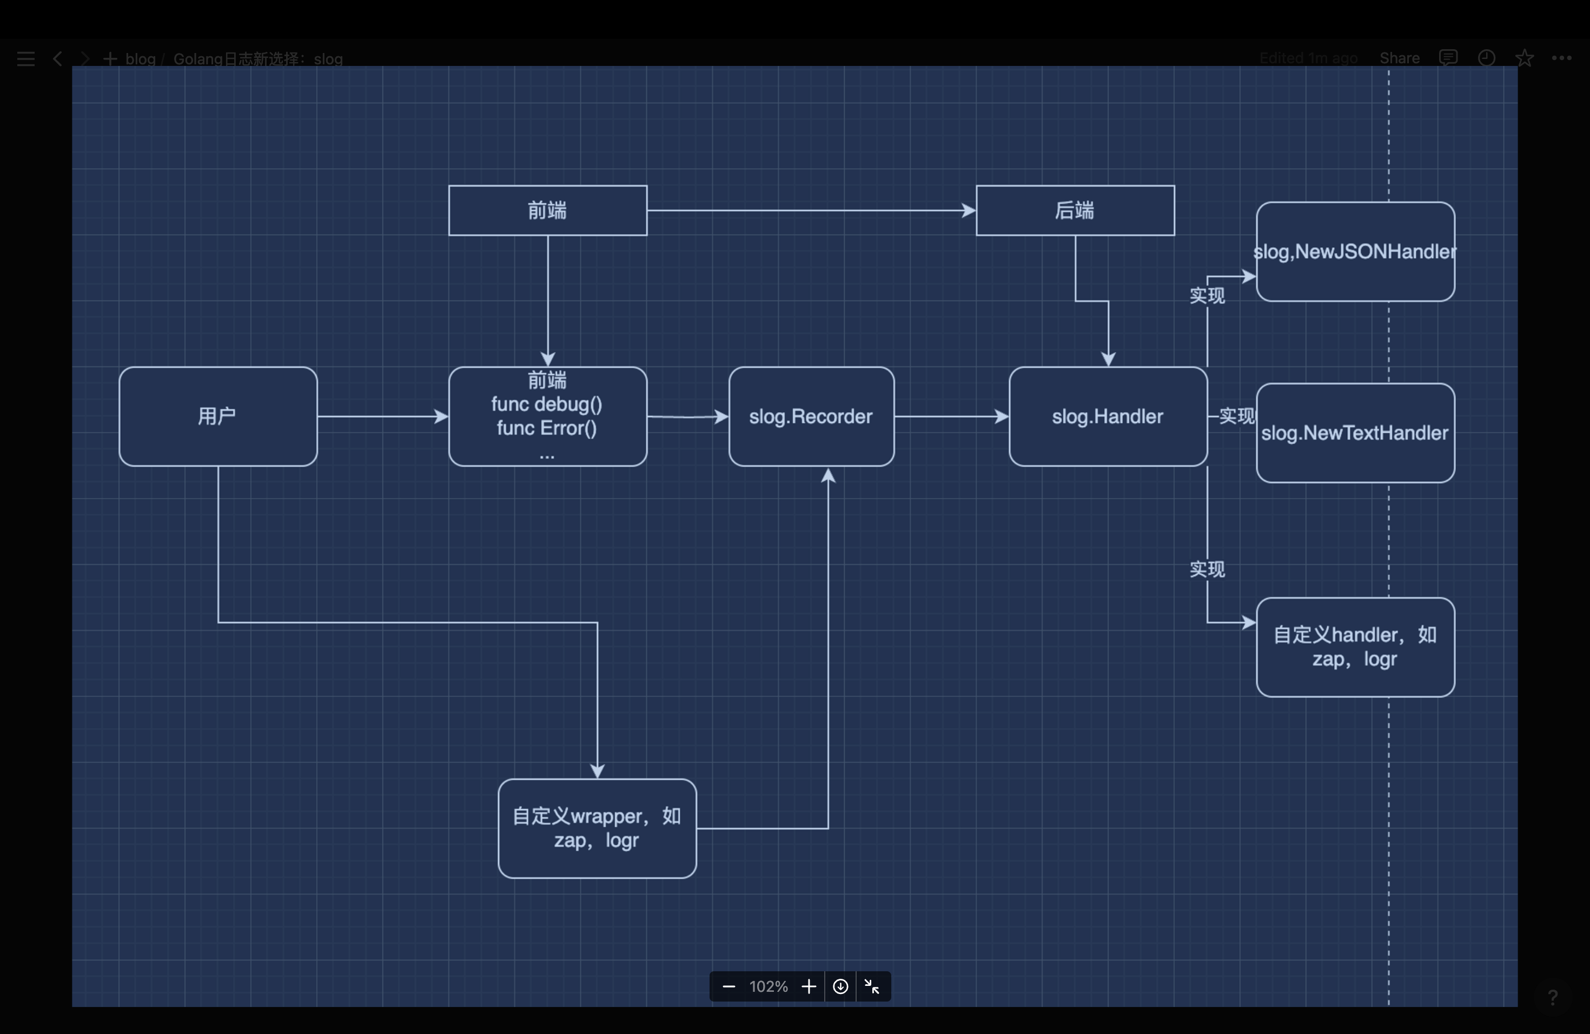This screenshot has width=1590, height=1034.
Task: Open the page comments icon
Action: 1448,58
